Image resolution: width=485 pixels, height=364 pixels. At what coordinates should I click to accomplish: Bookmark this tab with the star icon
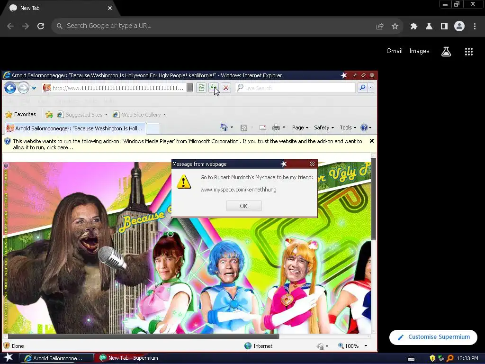click(x=395, y=27)
